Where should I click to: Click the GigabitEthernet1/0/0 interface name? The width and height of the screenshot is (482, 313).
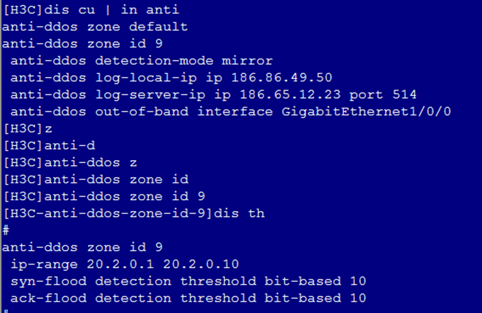pos(366,112)
